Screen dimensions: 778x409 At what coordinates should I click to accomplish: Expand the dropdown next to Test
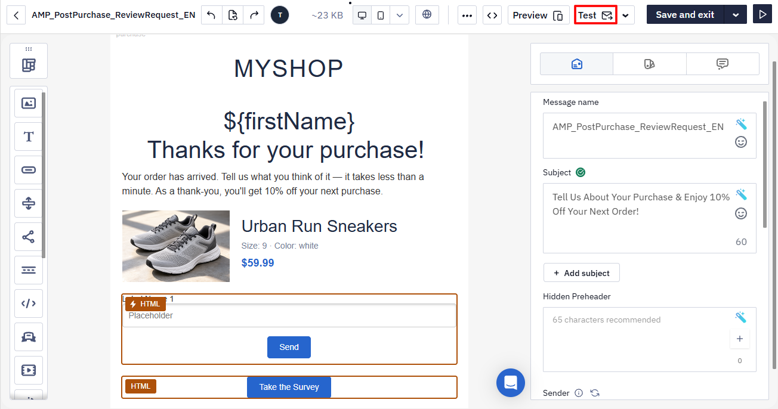(x=625, y=15)
